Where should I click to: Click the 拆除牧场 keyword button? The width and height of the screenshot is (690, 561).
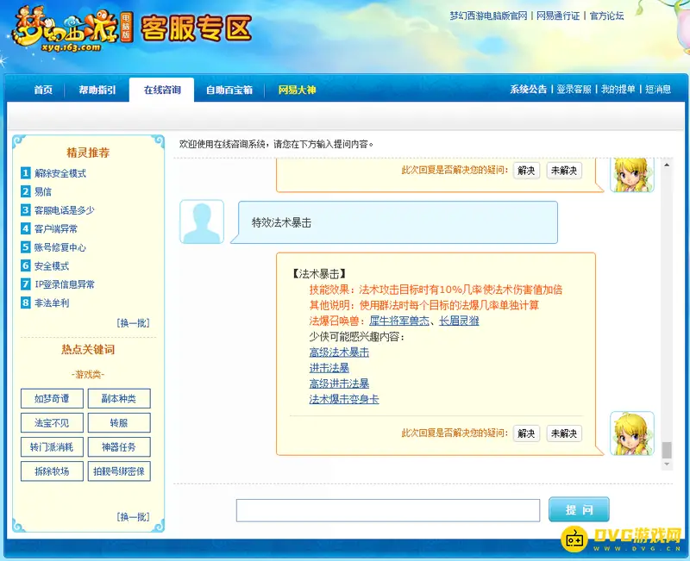pyautogui.click(x=52, y=471)
